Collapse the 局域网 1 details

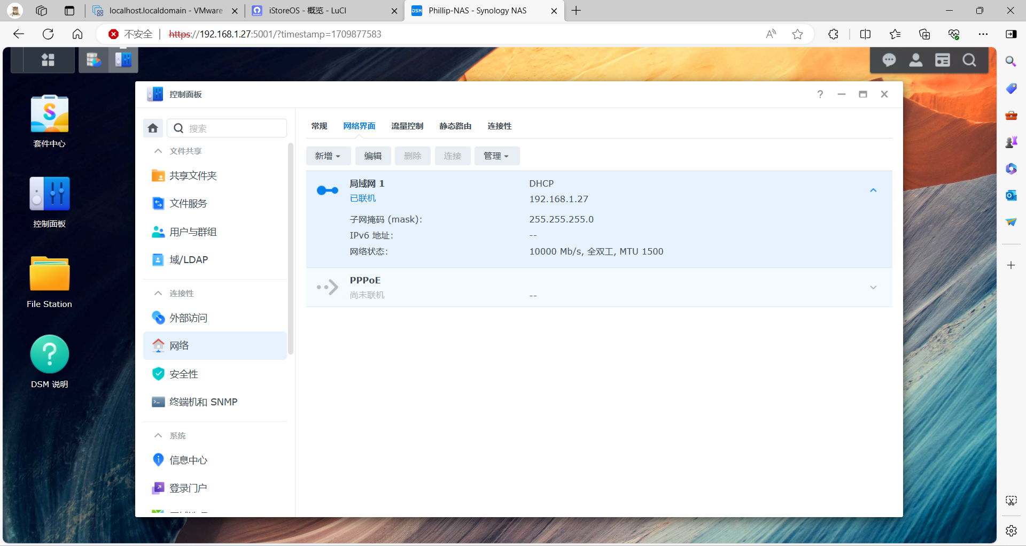click(x=873, y=190)
